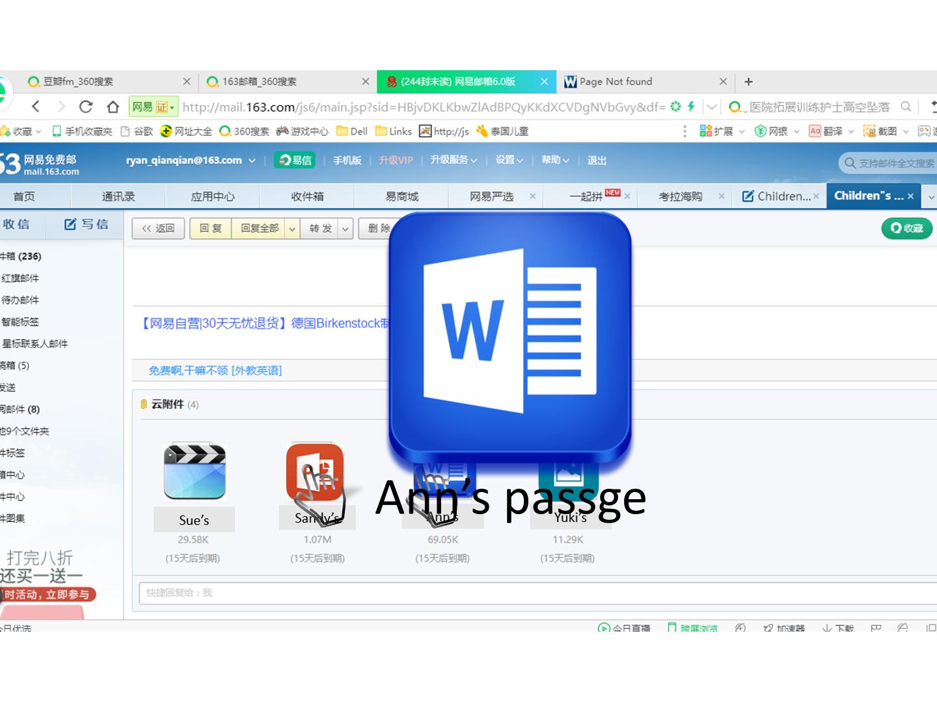This screenshot has width=937, height=702.
Task: Open the 一起拼 tab
Action: [x=586, y=196]
